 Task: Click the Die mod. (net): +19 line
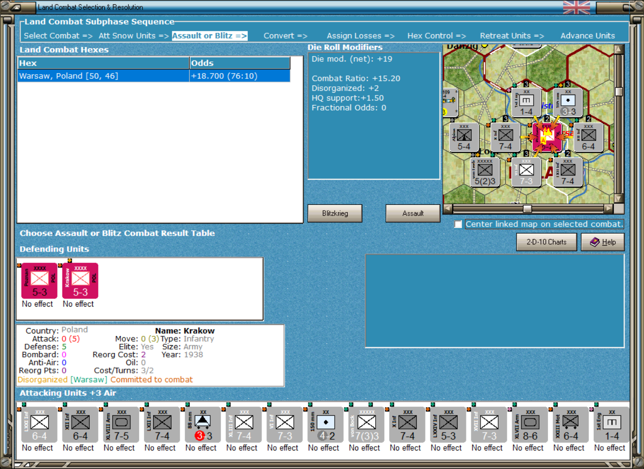(352, 59)
